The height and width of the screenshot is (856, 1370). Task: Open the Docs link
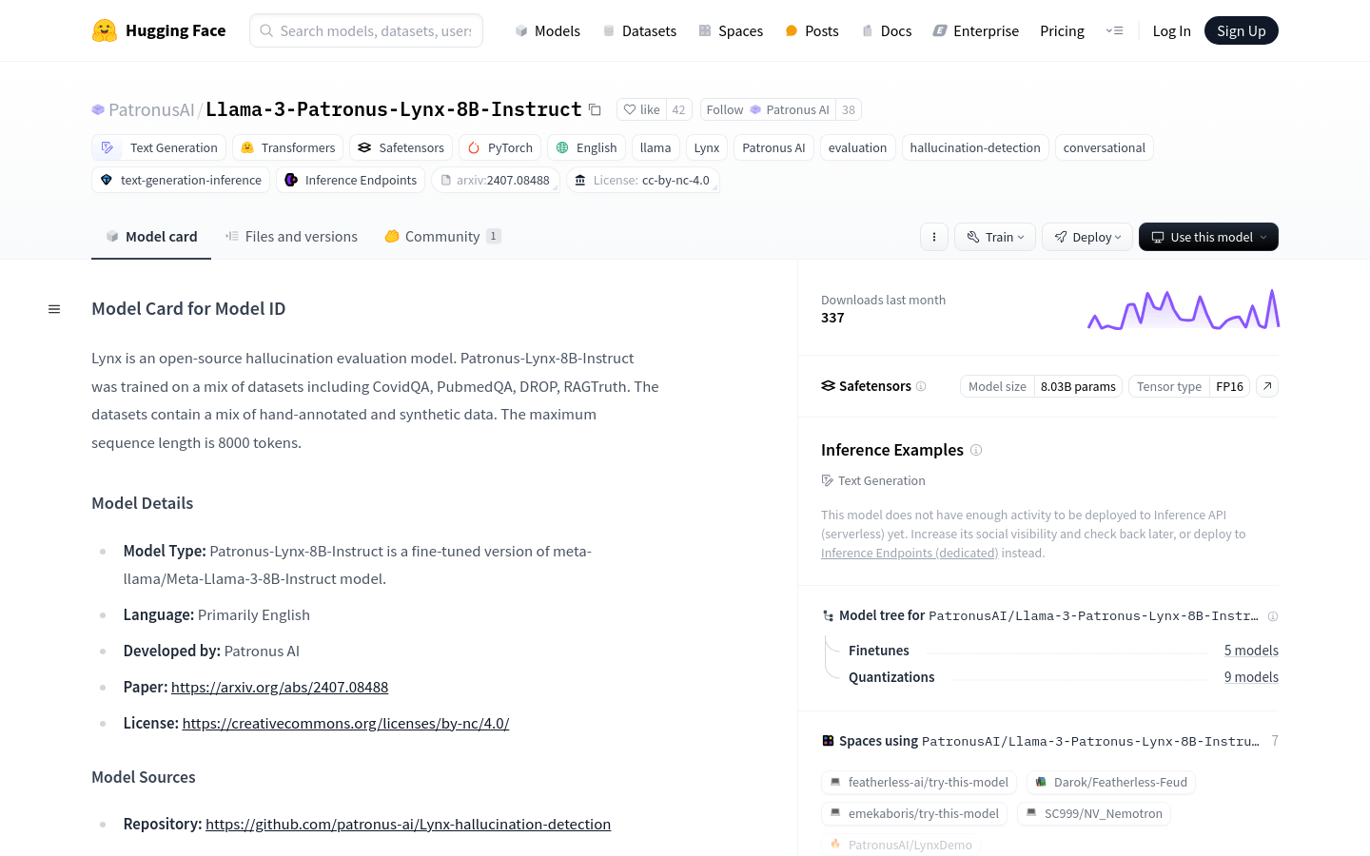pyautogui.click(x=886, y=30)
